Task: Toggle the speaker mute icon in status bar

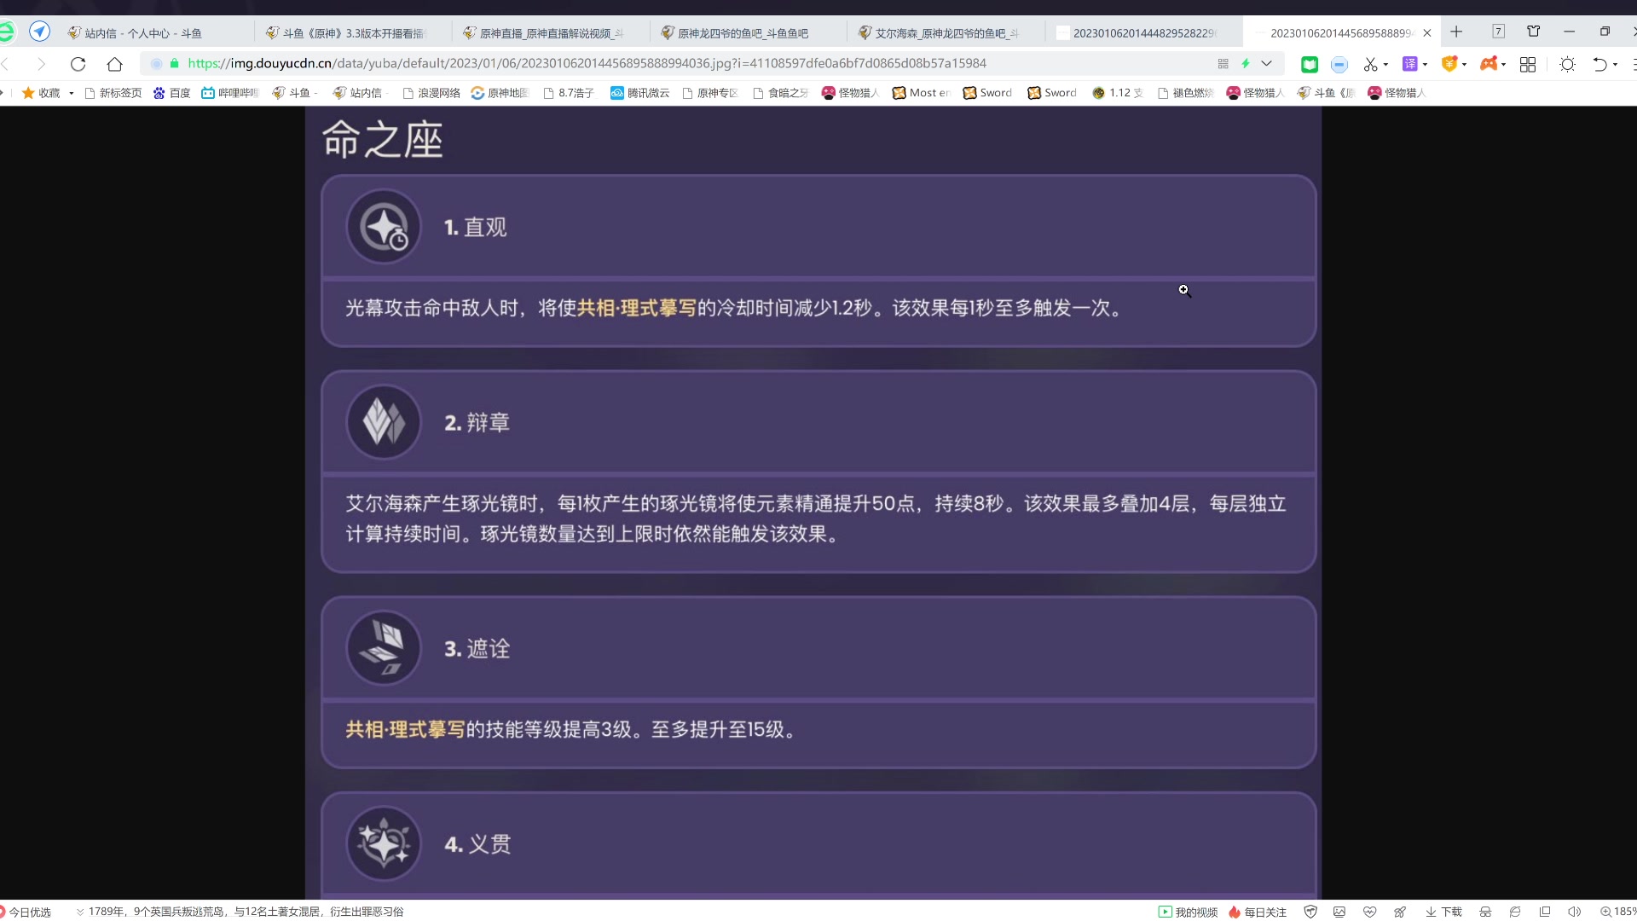Action: coord(1575,912)
